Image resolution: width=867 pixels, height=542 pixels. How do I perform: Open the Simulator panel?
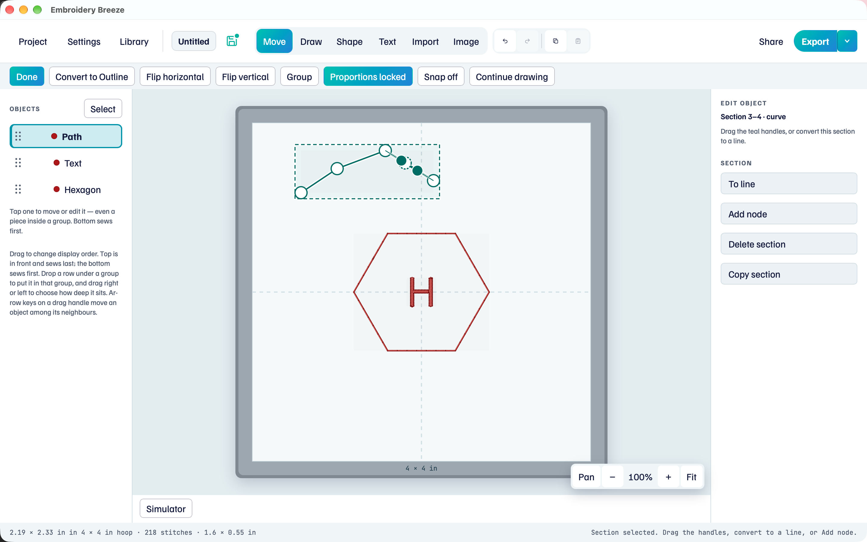pos(166,508)
